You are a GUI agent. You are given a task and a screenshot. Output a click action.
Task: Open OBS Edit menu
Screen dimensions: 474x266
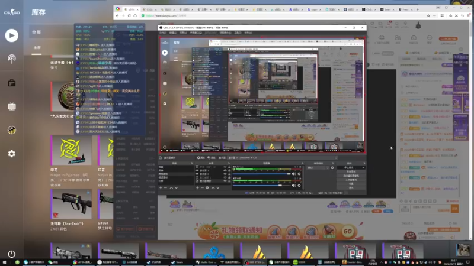[x=172, y=33]
